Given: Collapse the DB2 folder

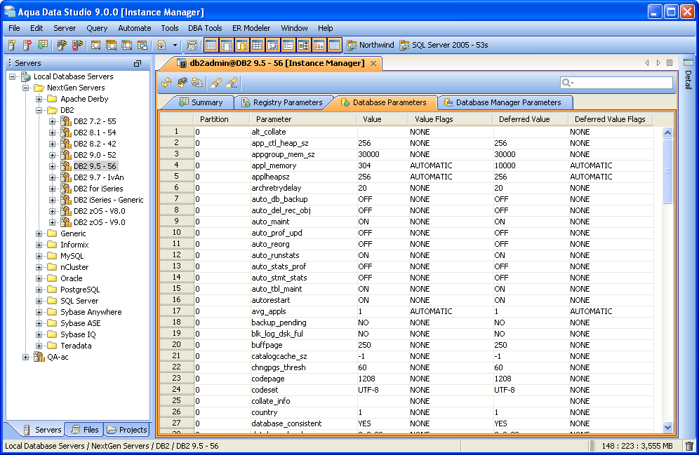Looking at the screenshot, I should click(39, 110).
